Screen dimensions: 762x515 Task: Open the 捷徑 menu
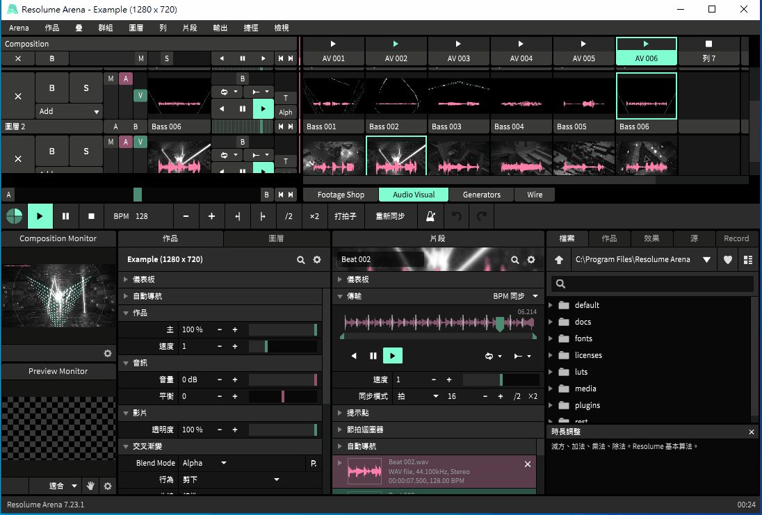point(251,28)
